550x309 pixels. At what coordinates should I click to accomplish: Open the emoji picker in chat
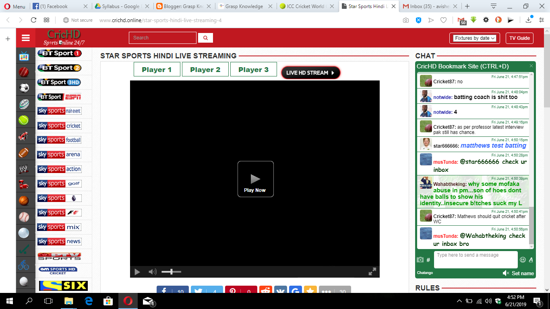pyautogui.click(x=523, y=260)
